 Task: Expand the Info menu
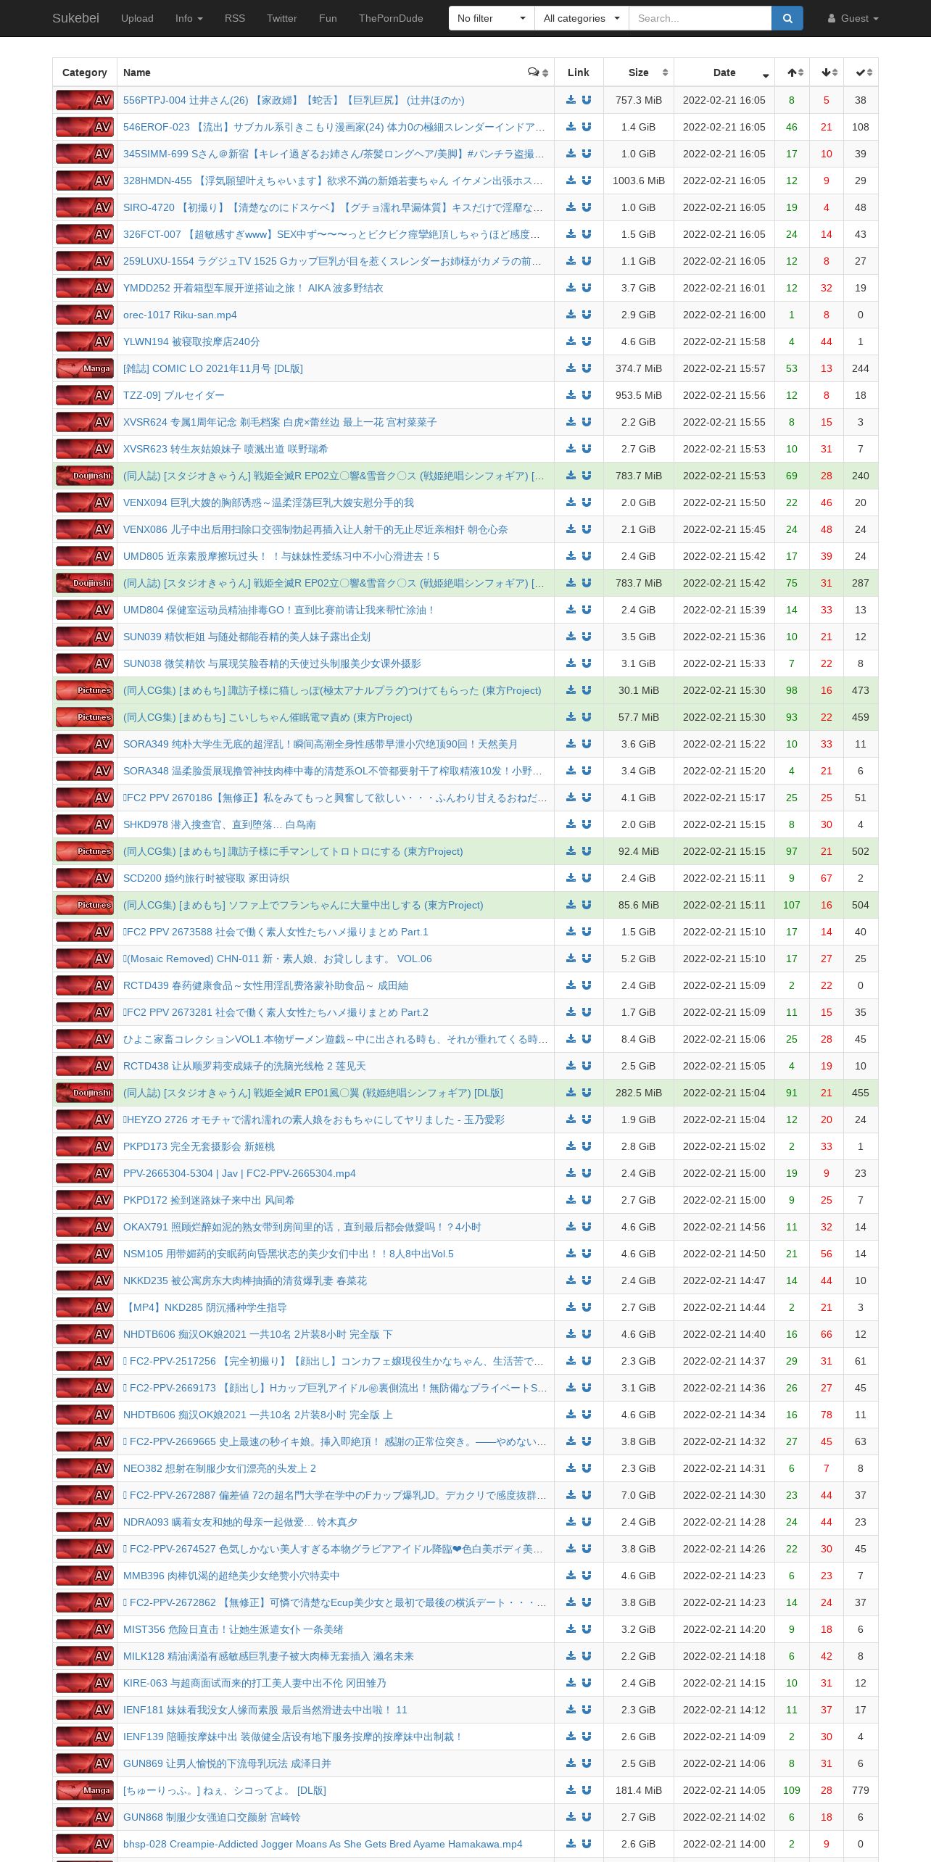pos(189,18)
